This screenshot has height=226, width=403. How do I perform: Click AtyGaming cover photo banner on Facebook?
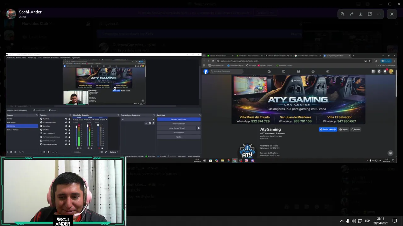pos(298,100)
